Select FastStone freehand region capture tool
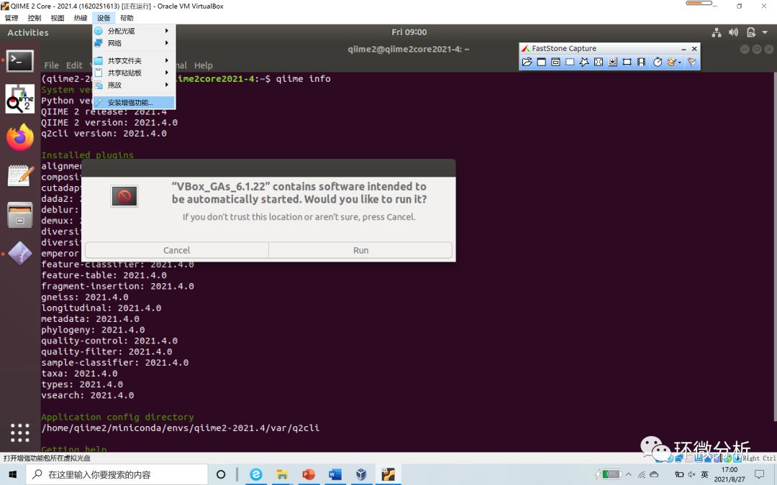The width and height of the screenshot is (777, 485). coord(584,62)
